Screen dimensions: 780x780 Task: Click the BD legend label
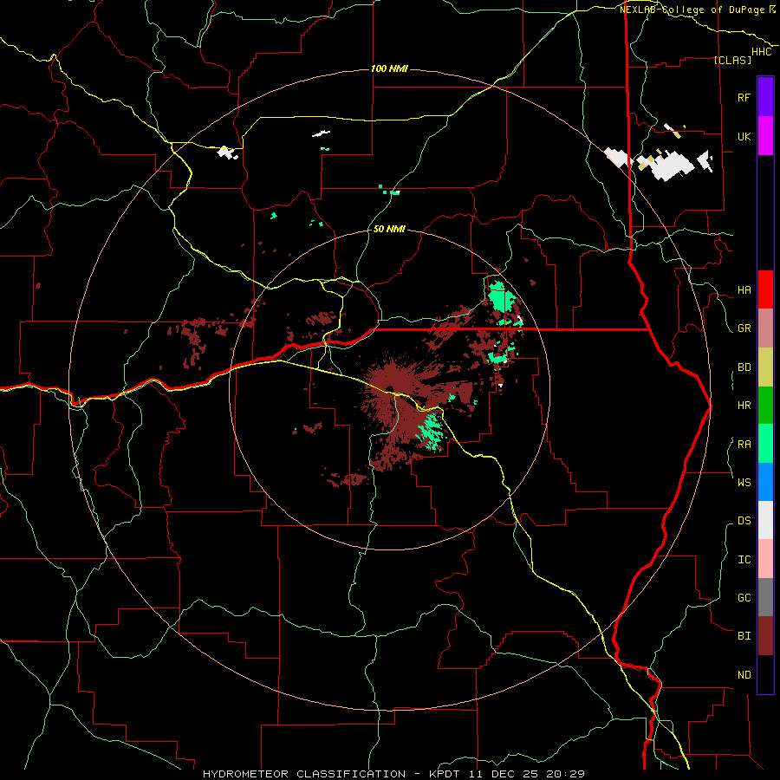point(744,367)
